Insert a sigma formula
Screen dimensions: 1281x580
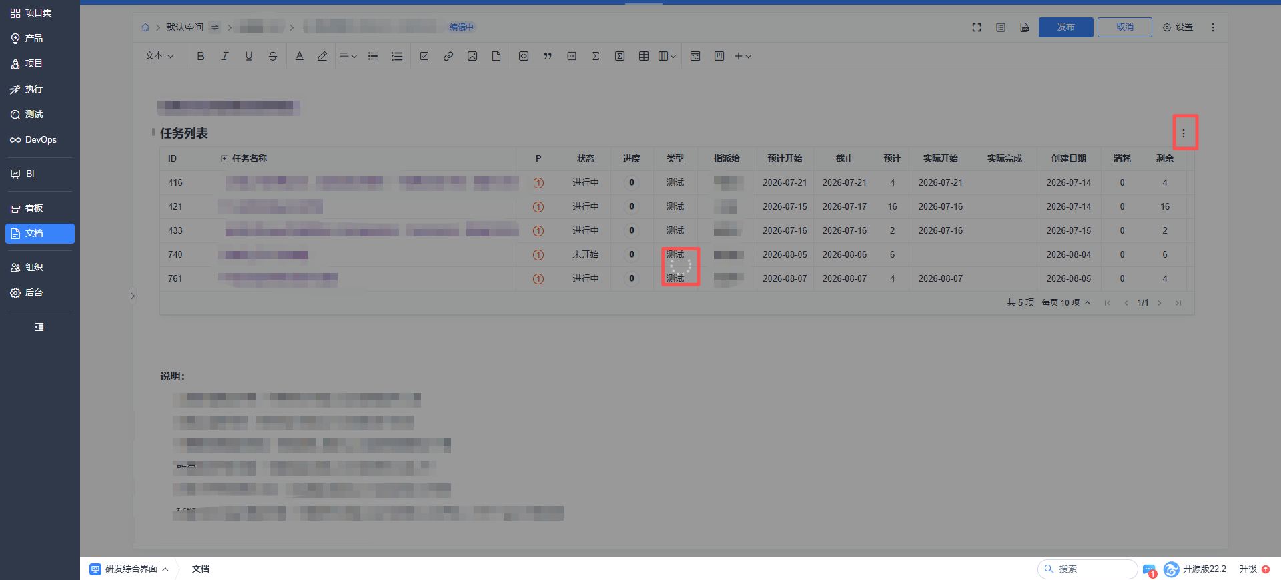pos(596,56)
